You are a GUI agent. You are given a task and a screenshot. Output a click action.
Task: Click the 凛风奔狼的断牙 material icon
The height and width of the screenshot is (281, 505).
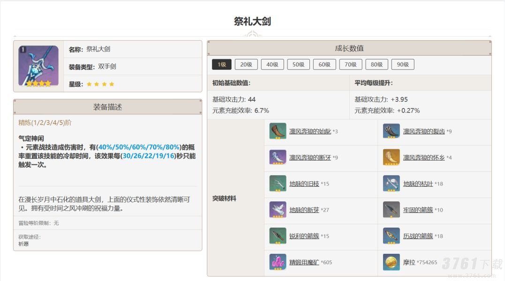(x=278, y=157)
